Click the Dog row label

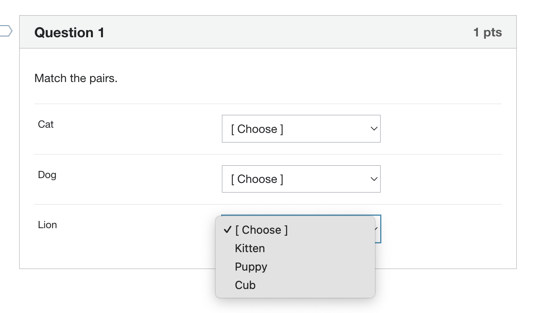point(47,175)
